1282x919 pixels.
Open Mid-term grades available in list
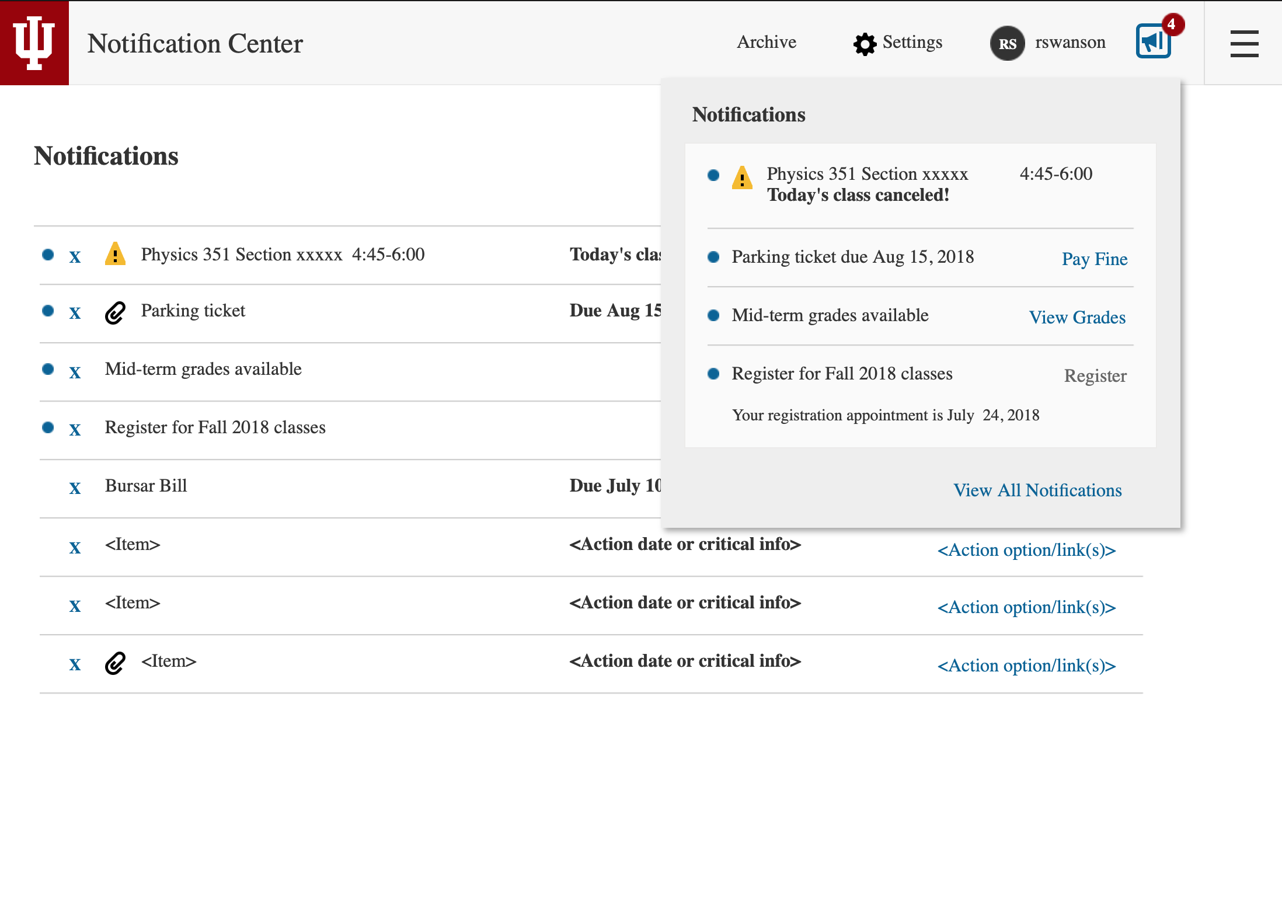click(203, 369)
